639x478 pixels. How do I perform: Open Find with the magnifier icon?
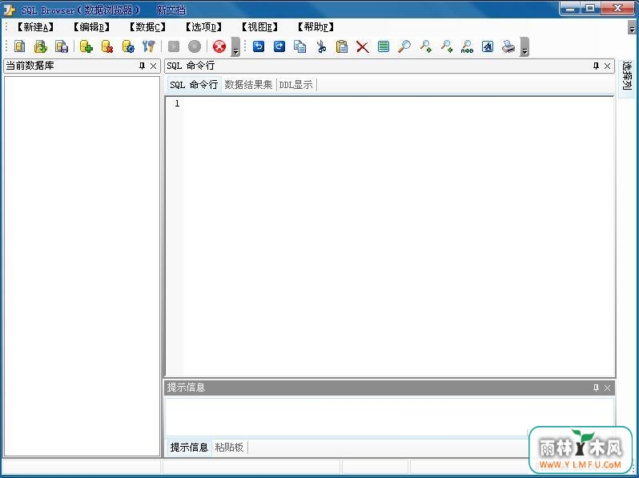(x=404, y=46)
